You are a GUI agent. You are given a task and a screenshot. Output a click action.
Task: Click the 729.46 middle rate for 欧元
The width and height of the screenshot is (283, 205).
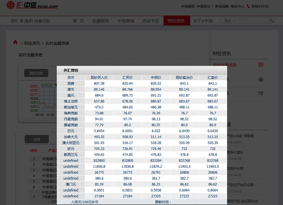(x=156, y=149)
